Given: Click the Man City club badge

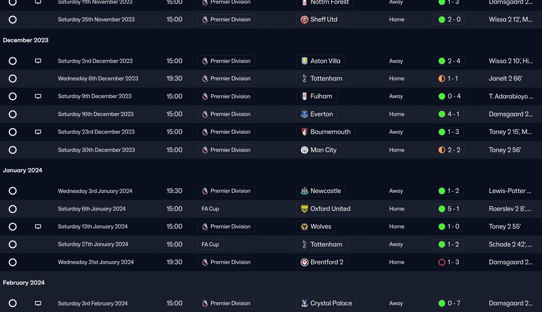Looking at the screenshot, I should click(x=304, y=150).
